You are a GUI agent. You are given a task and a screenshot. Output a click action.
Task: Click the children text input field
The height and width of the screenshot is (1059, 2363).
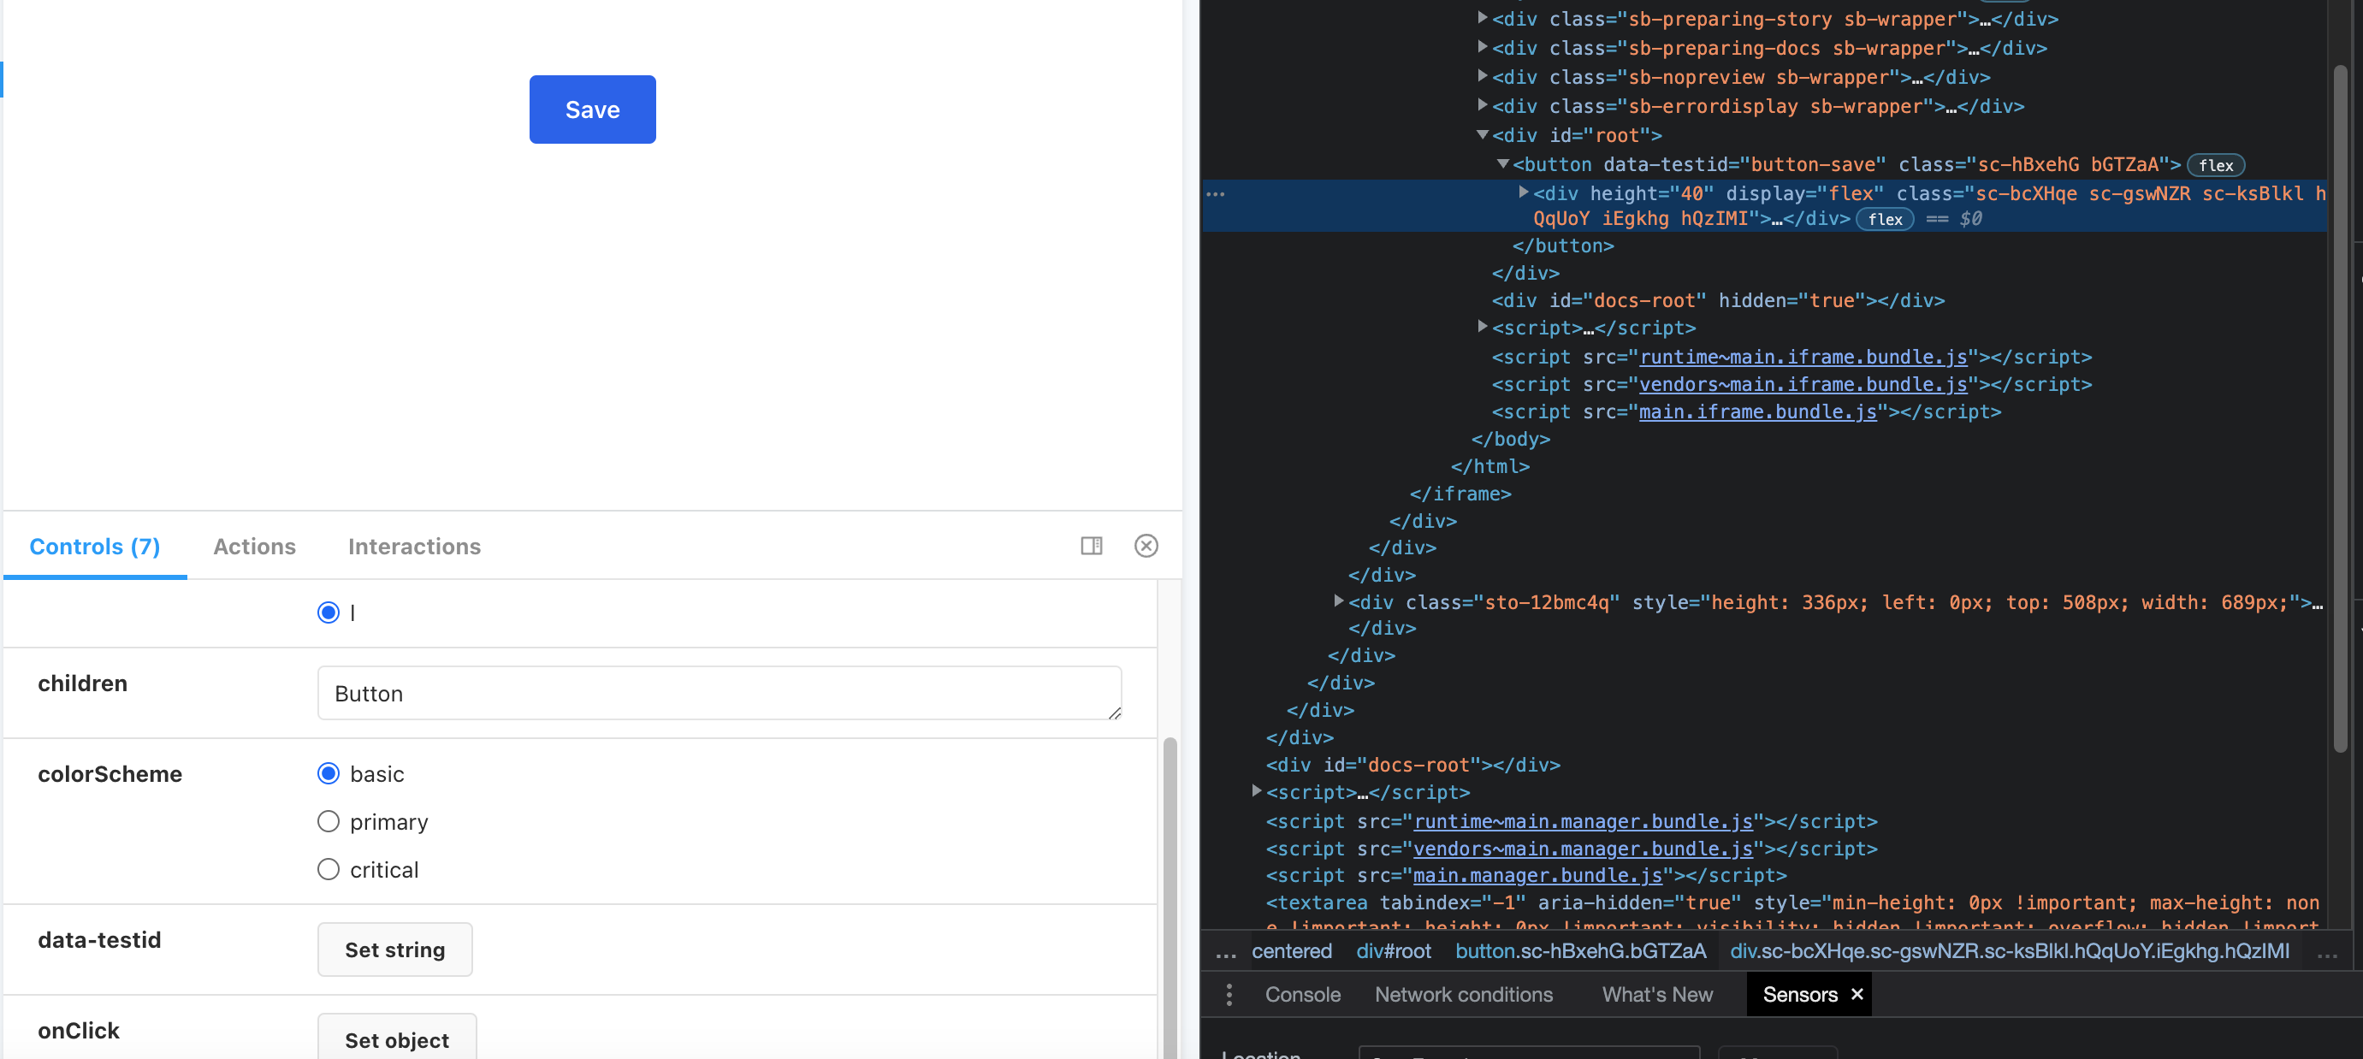[720, 693]
